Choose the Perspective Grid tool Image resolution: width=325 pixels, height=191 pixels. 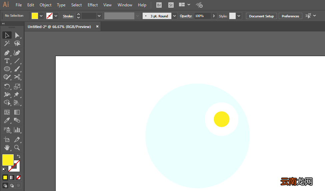(17, 103)
